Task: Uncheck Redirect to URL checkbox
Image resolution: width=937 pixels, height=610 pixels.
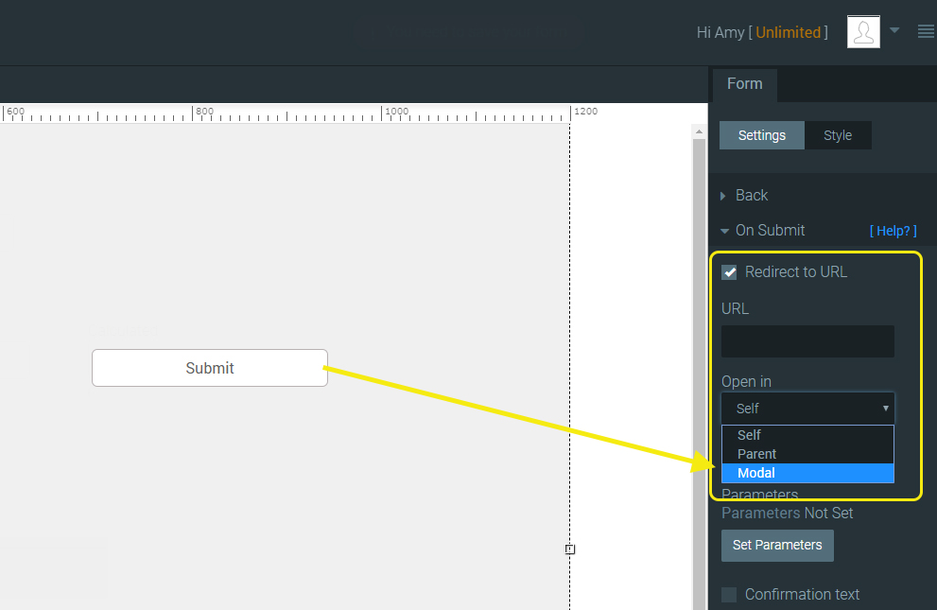Action: click(x=729, y=272)
